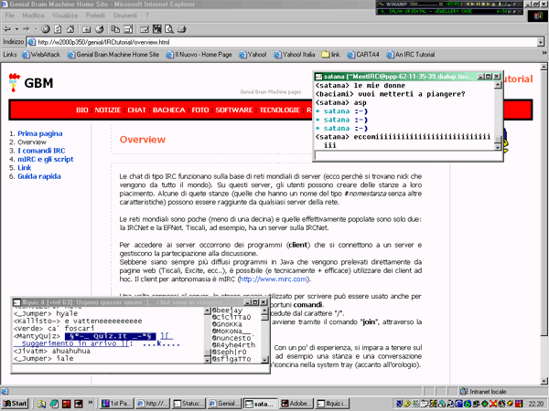Screen dimensions: 549x411
Task: Open the link folder on Links bar
Action: pyautogui.click(x=331, y=55)
